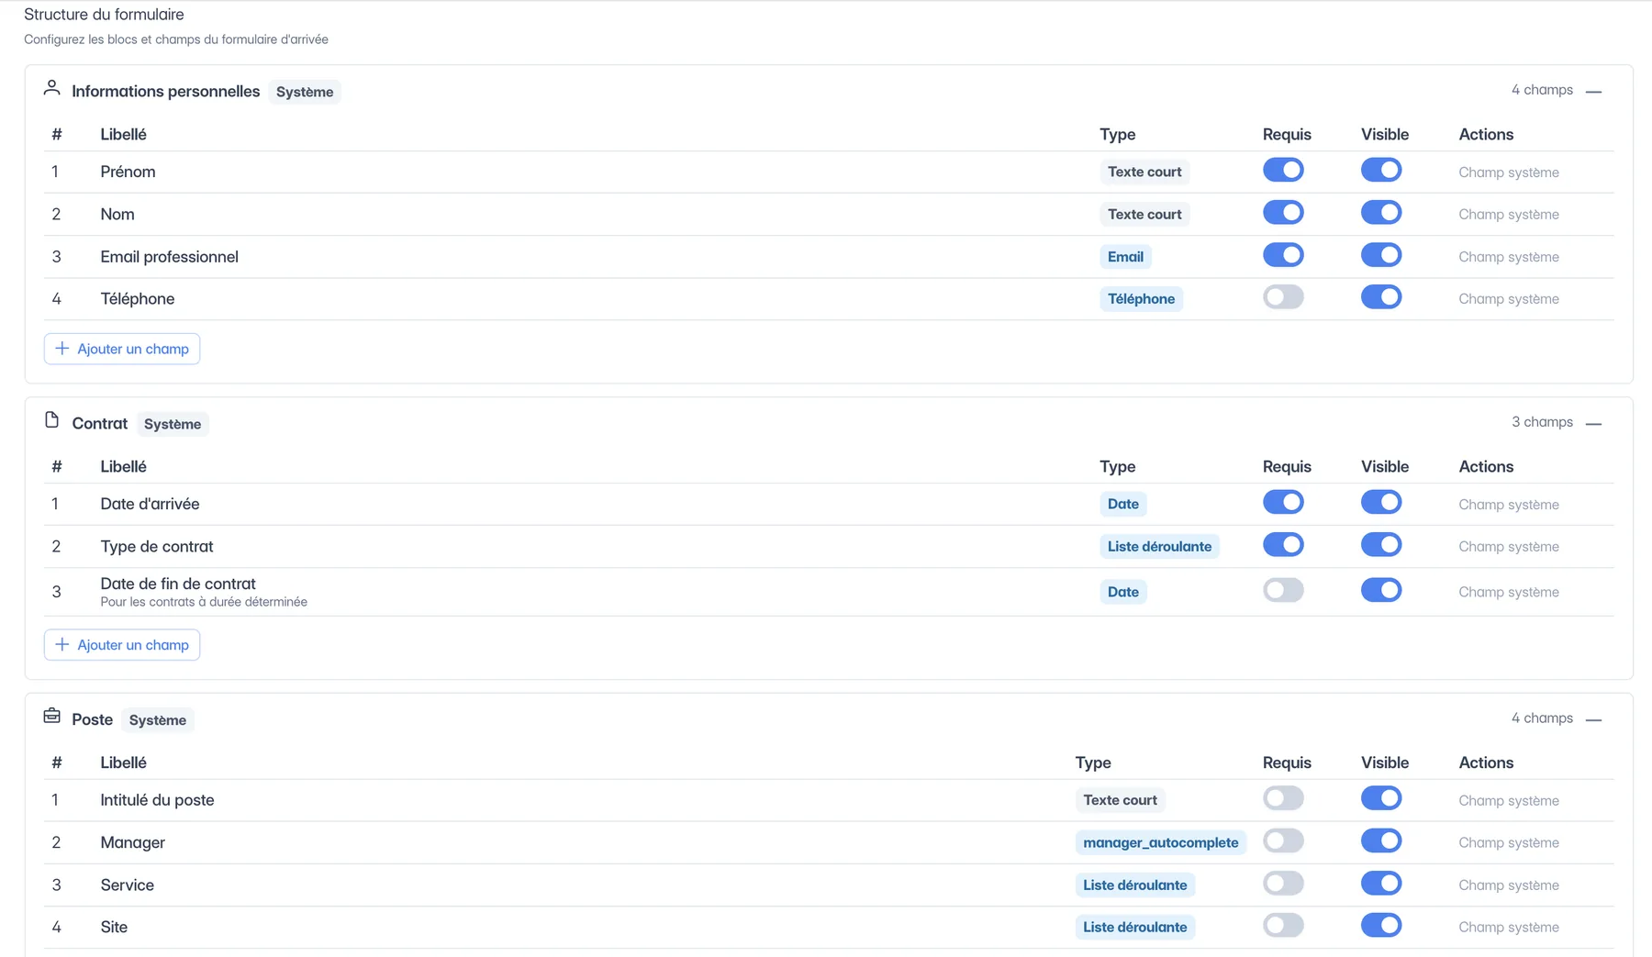
Task: Click the person icon beside Informations personnelles
Action: 52,88
